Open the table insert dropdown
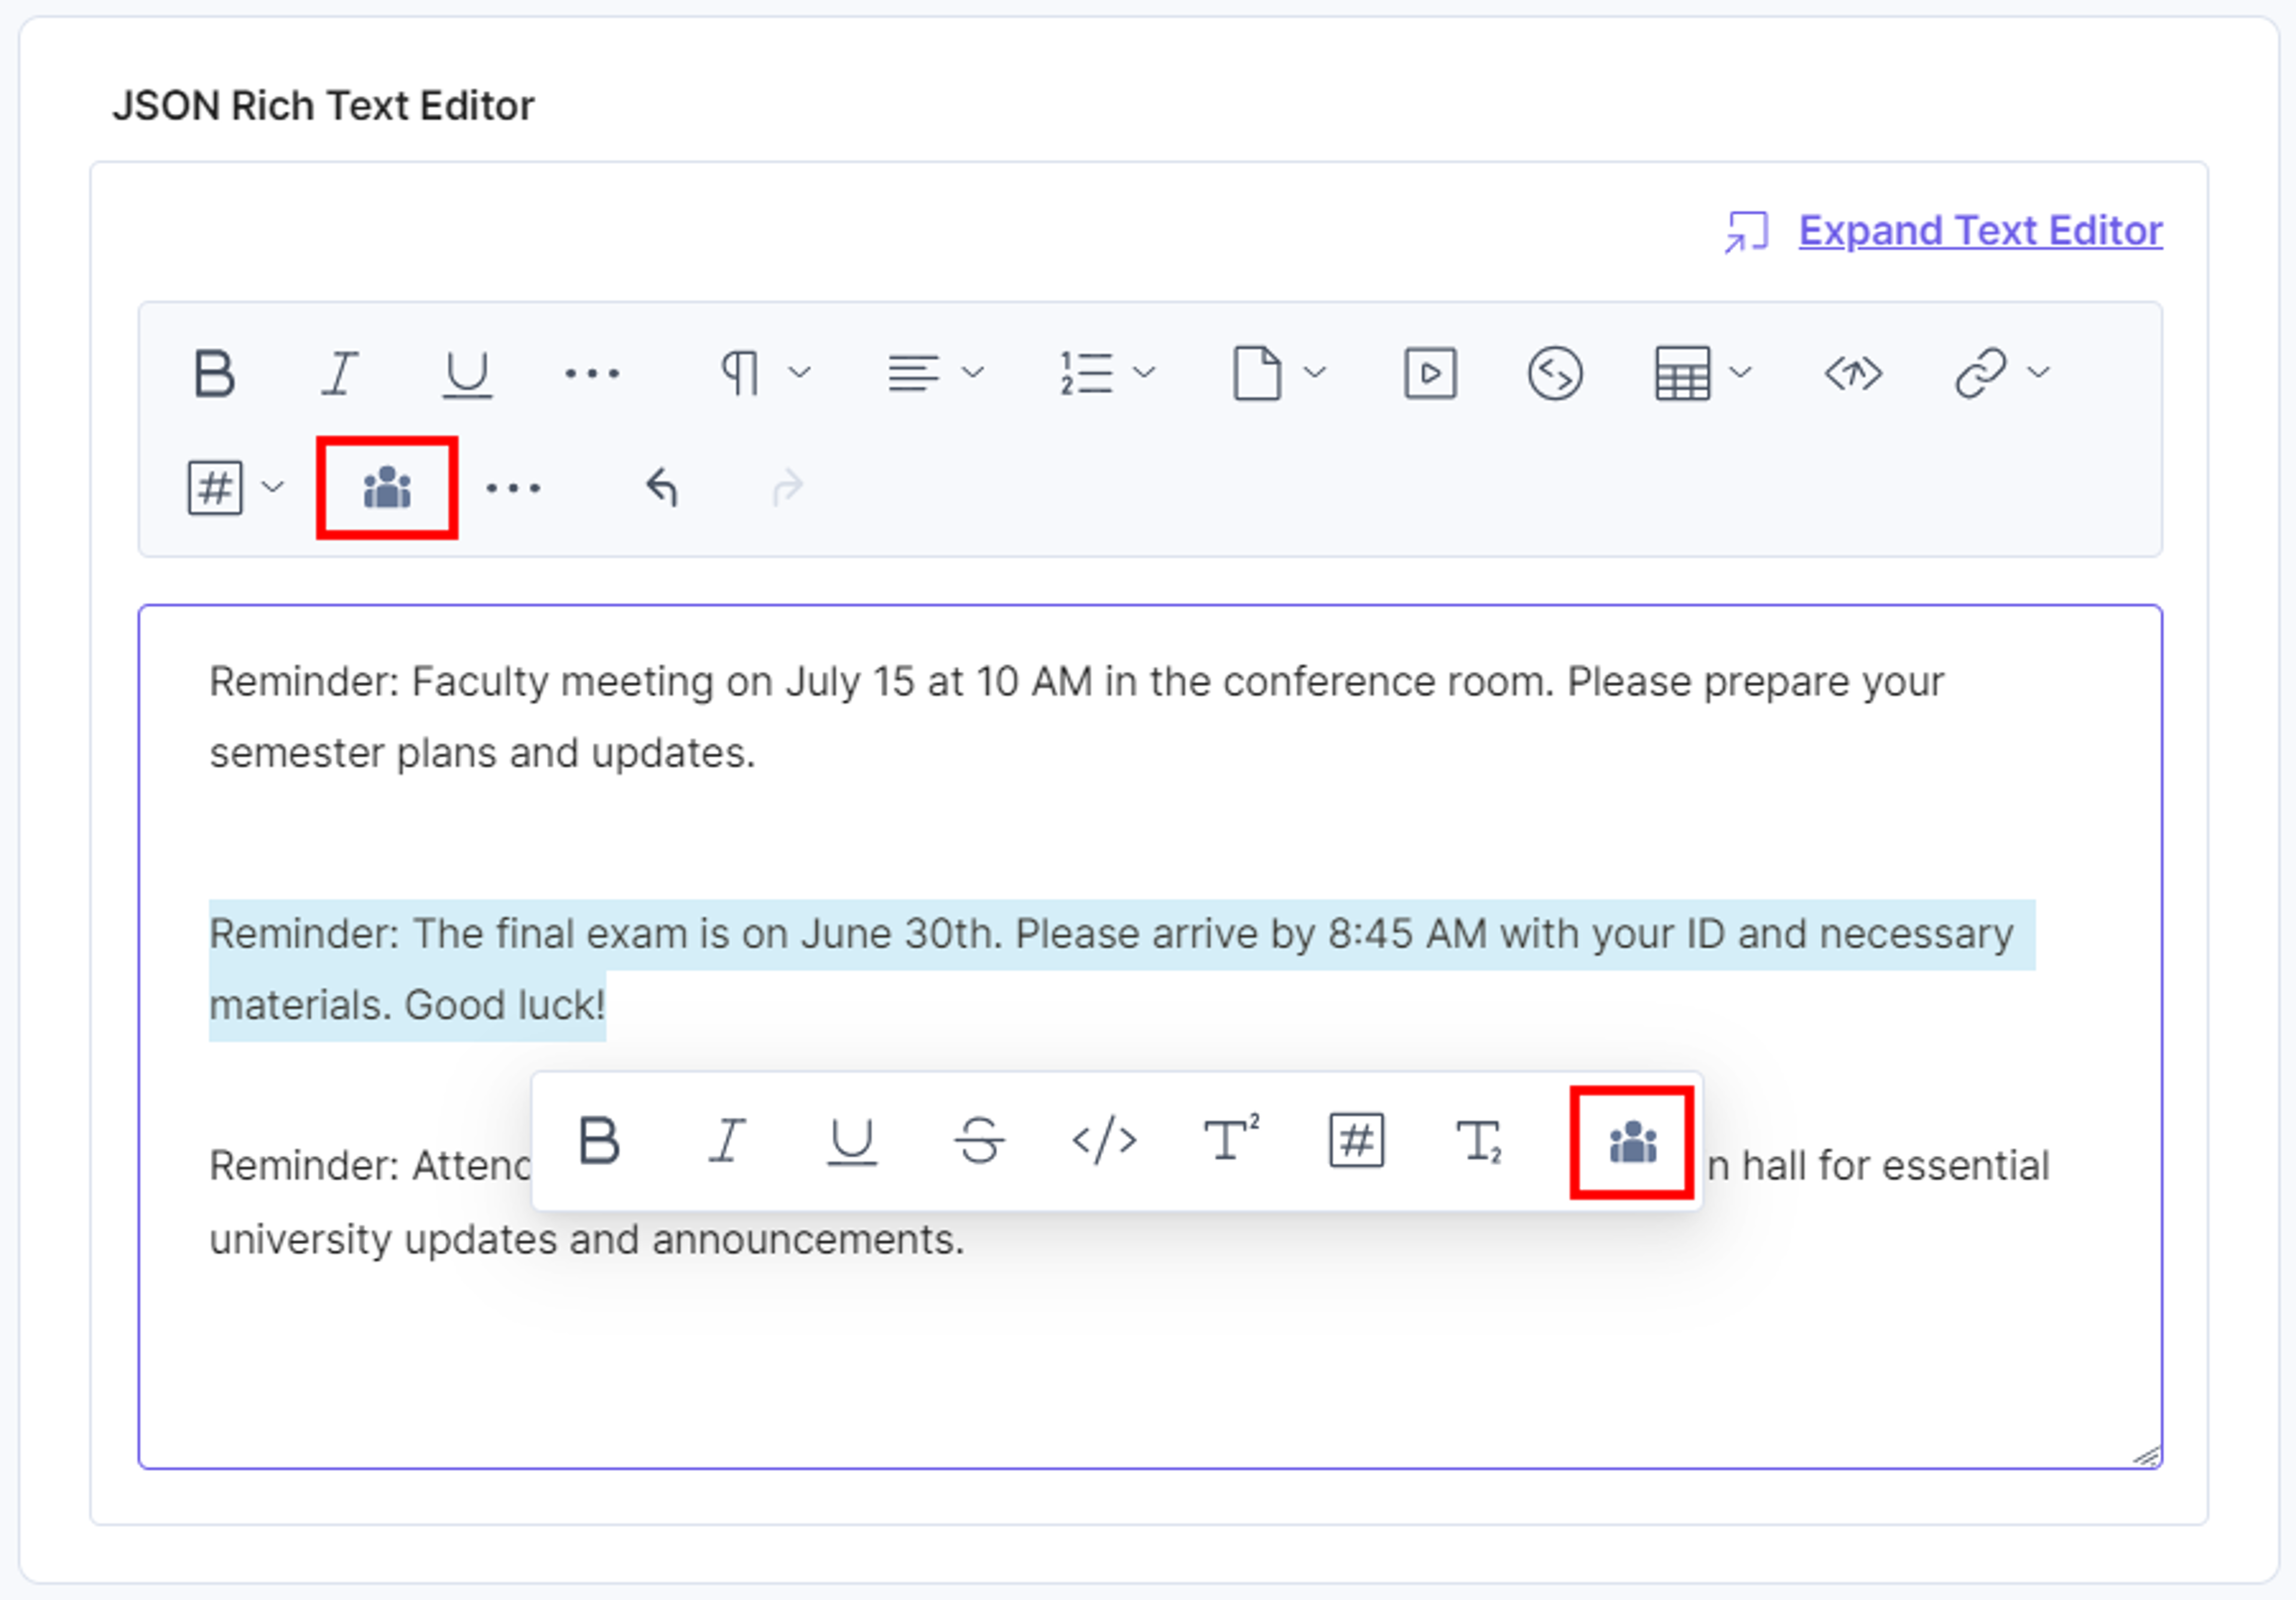This screenshot has width=2296, height=1600. (x=1703, y=374)
